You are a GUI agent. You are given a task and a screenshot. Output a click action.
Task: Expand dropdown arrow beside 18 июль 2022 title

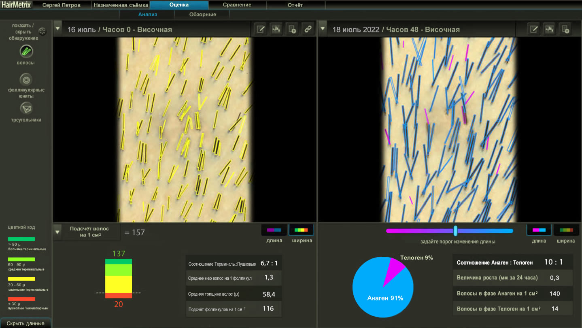point(323,29)
